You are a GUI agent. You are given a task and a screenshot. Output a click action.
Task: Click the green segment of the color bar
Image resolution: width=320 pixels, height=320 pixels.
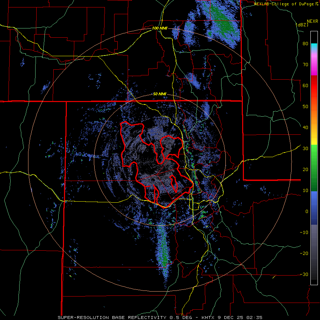click(x=314, y=168)
